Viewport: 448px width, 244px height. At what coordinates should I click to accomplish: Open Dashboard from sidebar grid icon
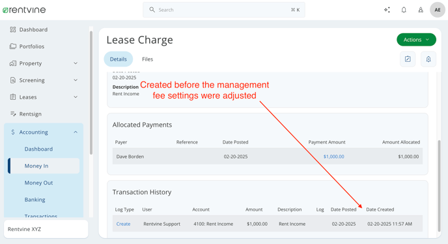click(x=29, y=29)
